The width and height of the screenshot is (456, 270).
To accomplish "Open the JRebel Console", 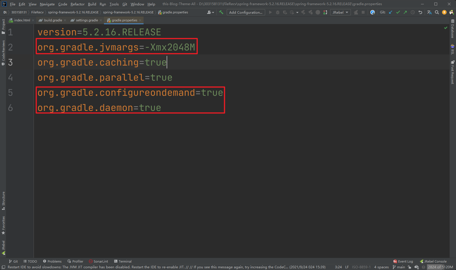I will [433, 261].
